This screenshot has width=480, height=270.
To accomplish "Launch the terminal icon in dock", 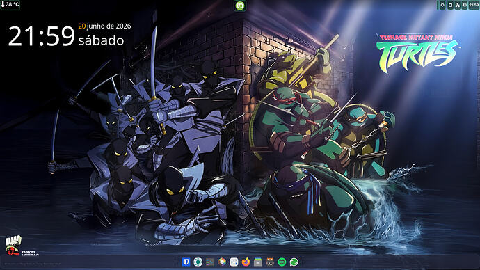I will (x=270, y=262).
